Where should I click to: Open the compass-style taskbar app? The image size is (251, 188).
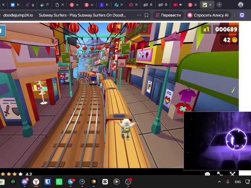[82, 182]
